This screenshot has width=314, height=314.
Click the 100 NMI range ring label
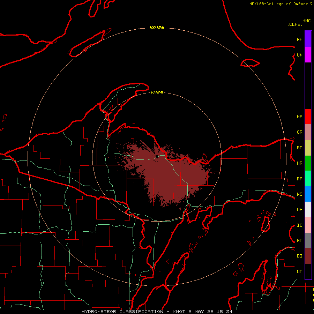(x=157, y=28)
